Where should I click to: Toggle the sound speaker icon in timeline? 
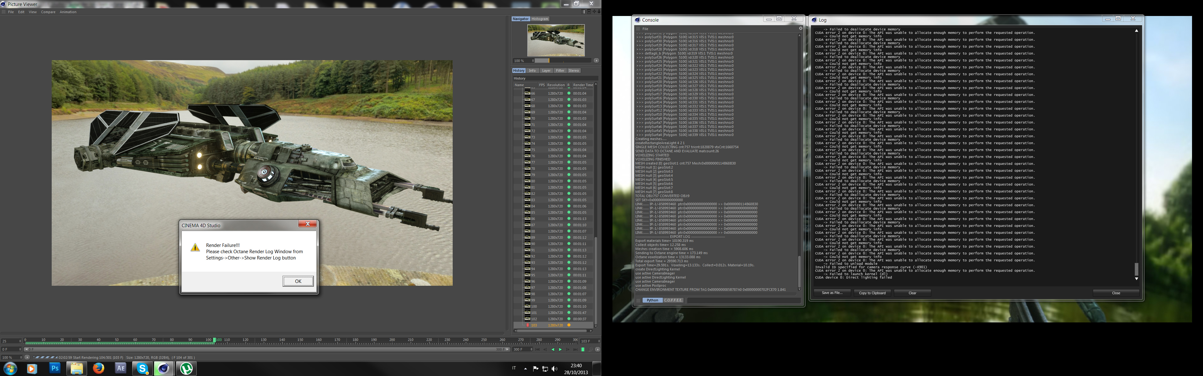click(590, 349)
